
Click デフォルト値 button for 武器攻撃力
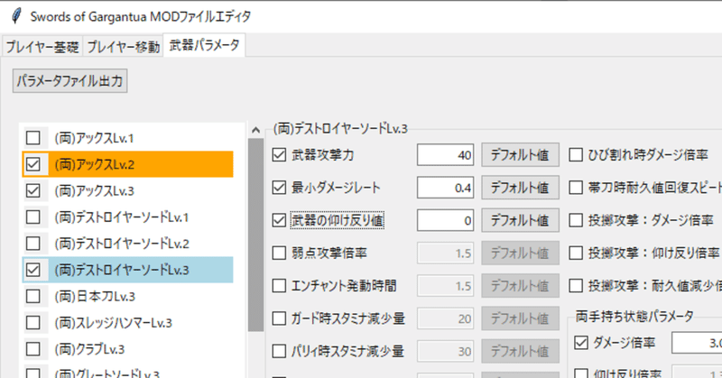pos(521,154)
